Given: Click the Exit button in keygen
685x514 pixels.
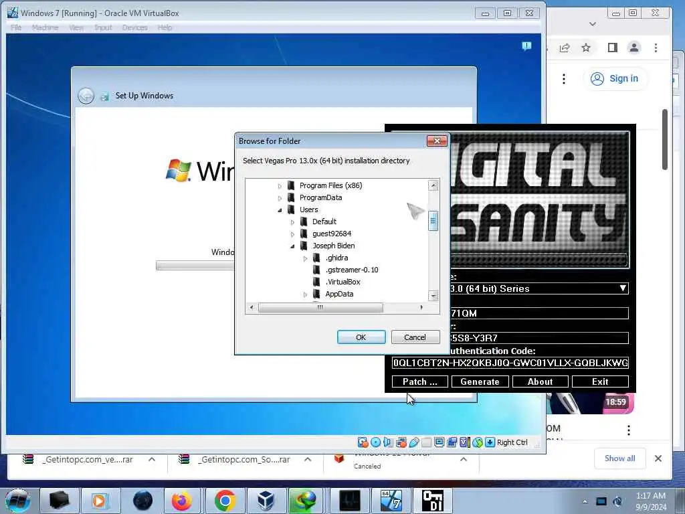Looking at the screenshot, I should pos(600,381).
